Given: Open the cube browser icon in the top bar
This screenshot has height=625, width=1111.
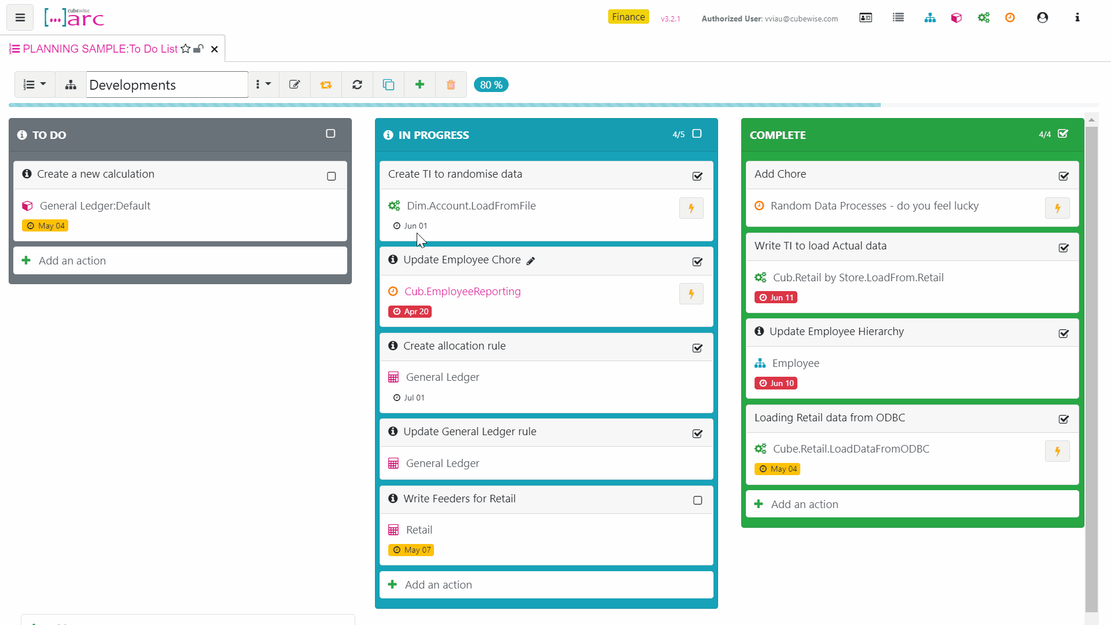Looking at the screenshot, I should [956, 18].
